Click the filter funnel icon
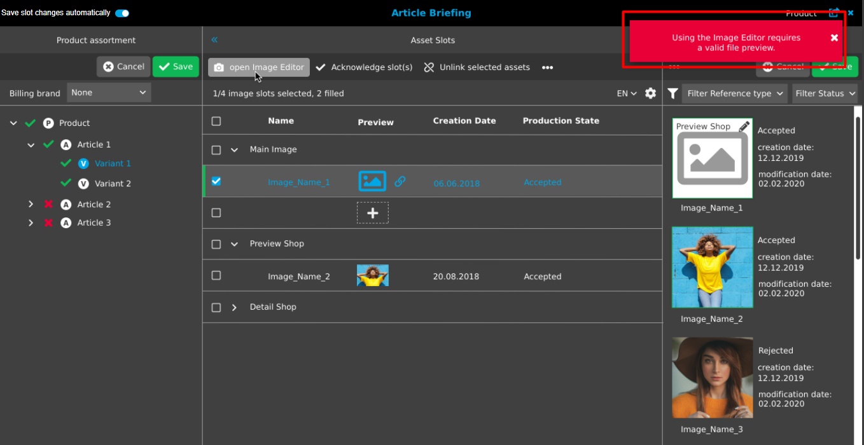This screenshot has width=864, height=445. (672, 93)
